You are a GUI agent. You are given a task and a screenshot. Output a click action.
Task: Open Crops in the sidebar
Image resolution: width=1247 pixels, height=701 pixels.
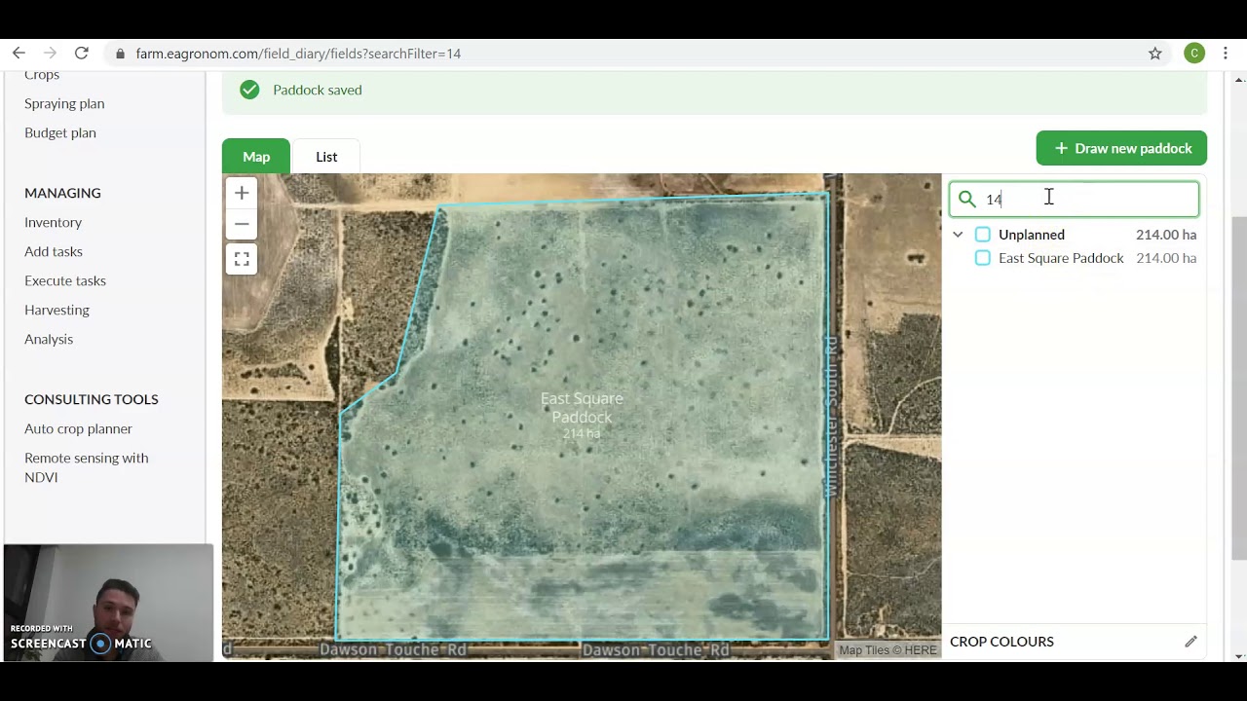click(x=42, y=75)
